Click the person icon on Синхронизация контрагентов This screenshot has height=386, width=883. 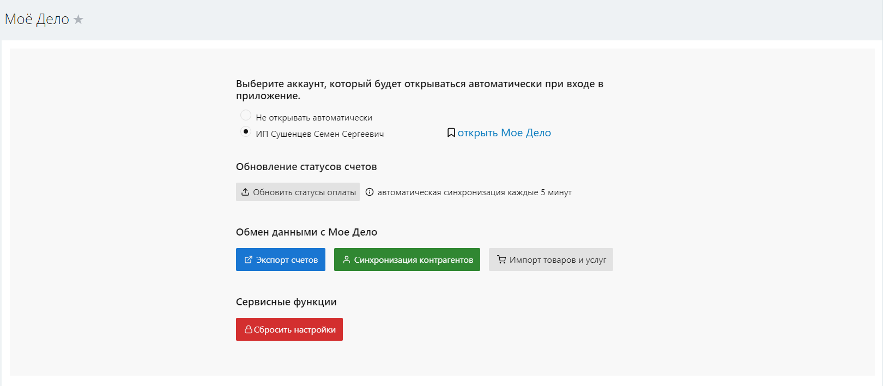(346, 260)
